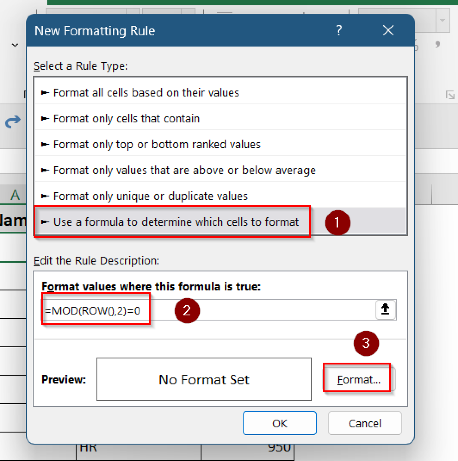This screenshot has width=458, height=461.
Task: Click the arrow marker before Use a formula option
Action: click(x=45, y=222)
